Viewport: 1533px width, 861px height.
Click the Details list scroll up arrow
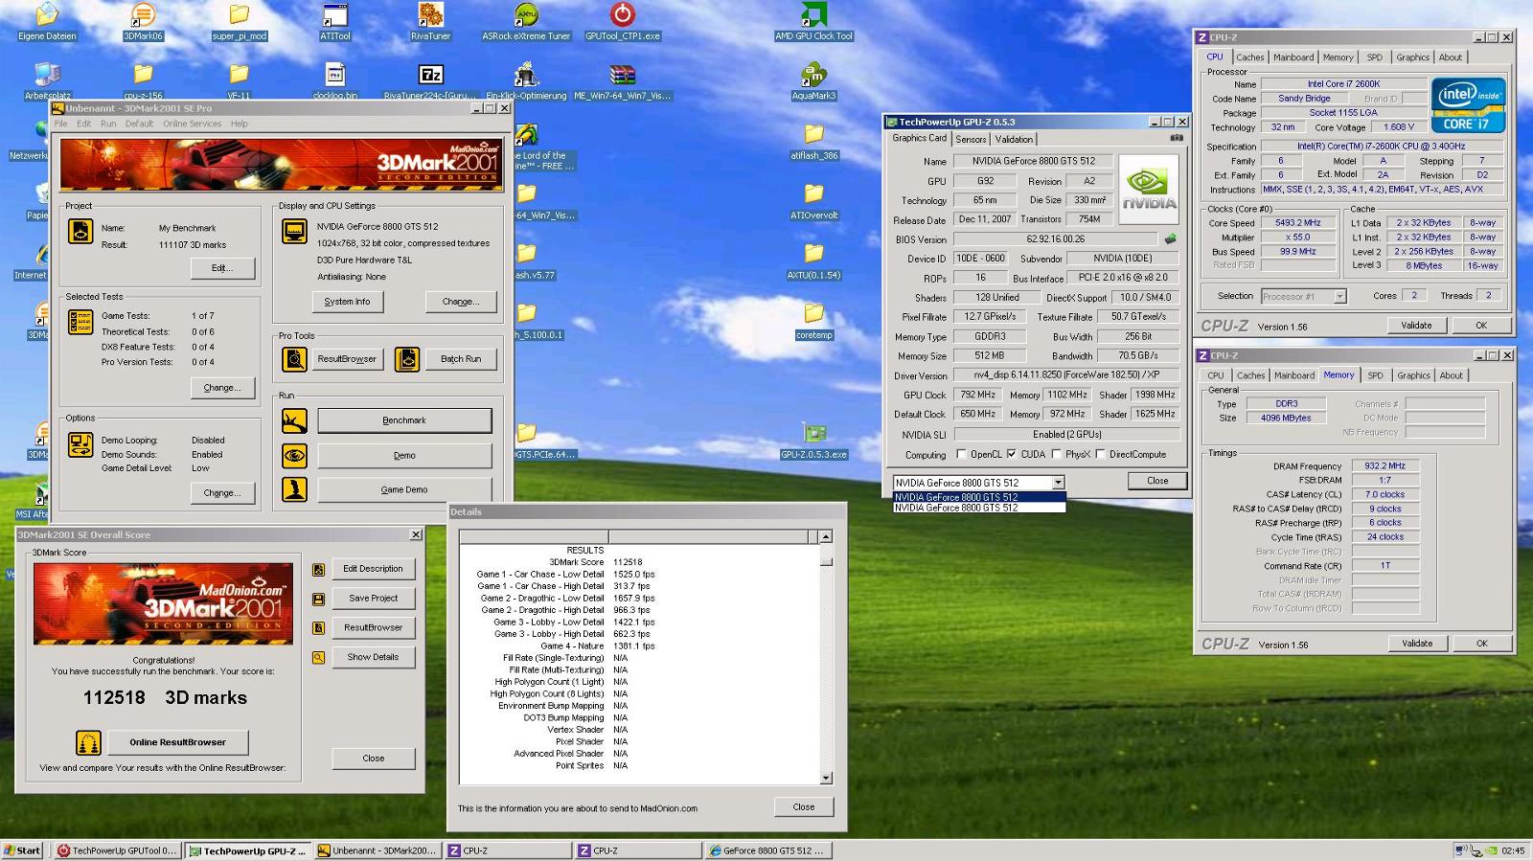coord(826,536)
